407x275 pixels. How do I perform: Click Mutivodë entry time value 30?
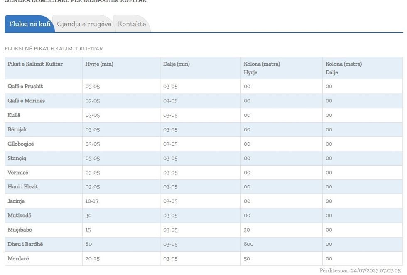[x=88, y=216]
